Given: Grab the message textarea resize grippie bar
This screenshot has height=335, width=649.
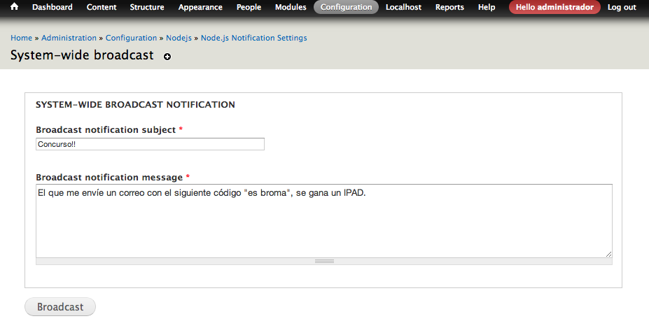Looking at the screenshot, I should tap(323, 262).
